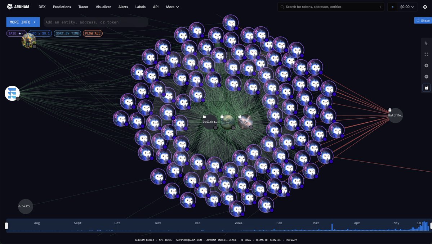Click the Add an entity, address, or token field
Screen dimensions: 432x244
[96, 22]
